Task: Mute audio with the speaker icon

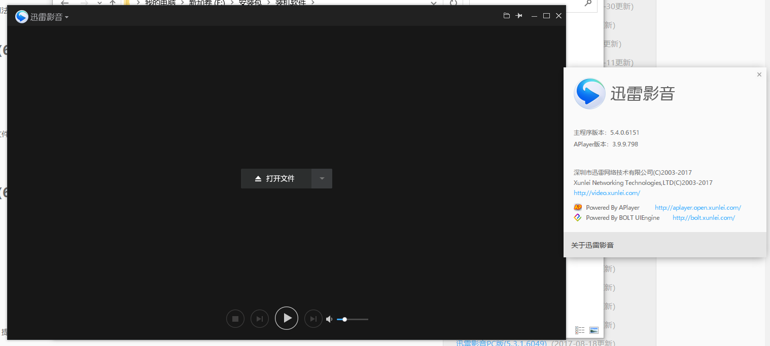Action: tap(329, 319)
